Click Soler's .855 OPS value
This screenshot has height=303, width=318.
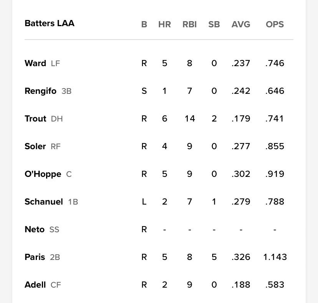275,146
